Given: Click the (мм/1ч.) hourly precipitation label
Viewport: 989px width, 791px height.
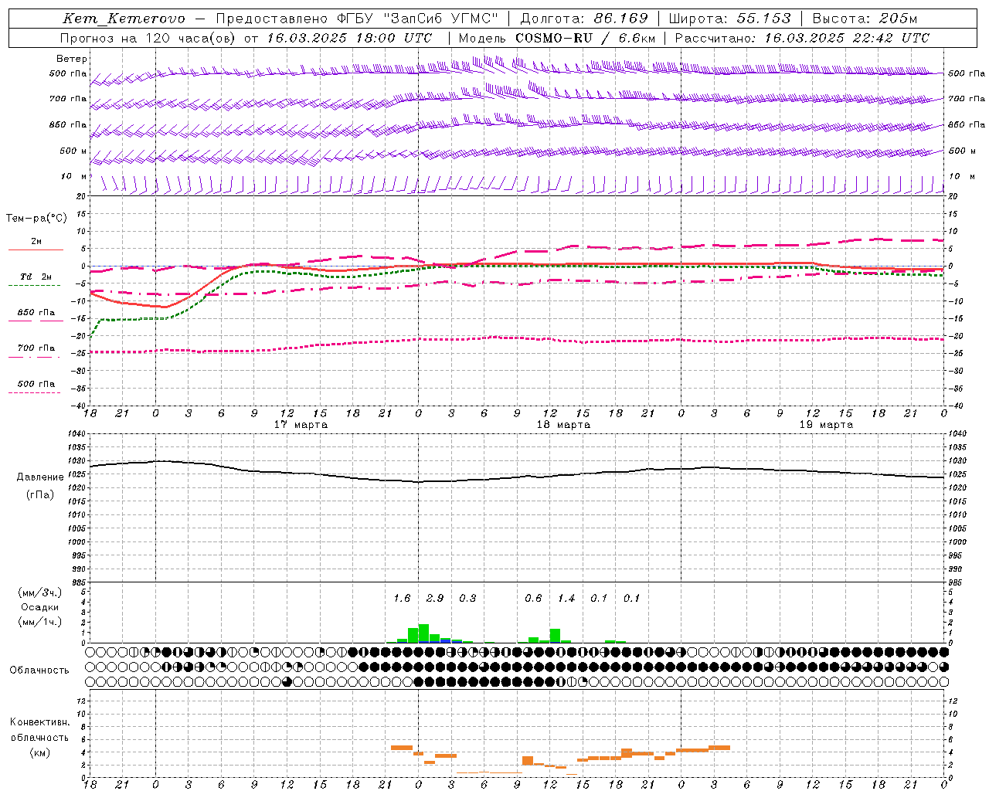Looking at the screenshot, I should [39, 622].
